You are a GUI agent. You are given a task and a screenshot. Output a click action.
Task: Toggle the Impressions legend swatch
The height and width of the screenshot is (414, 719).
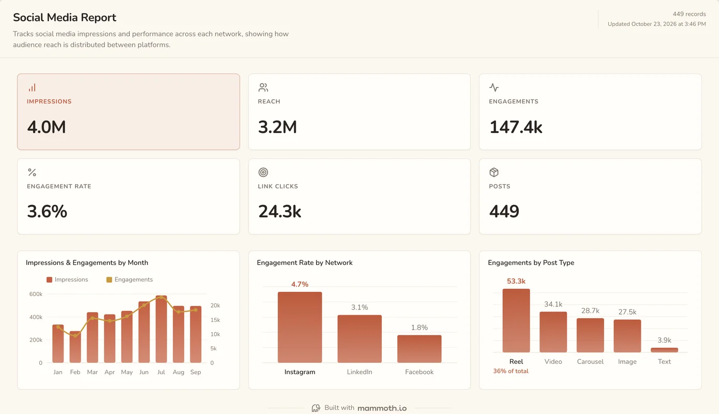[49, 279]
